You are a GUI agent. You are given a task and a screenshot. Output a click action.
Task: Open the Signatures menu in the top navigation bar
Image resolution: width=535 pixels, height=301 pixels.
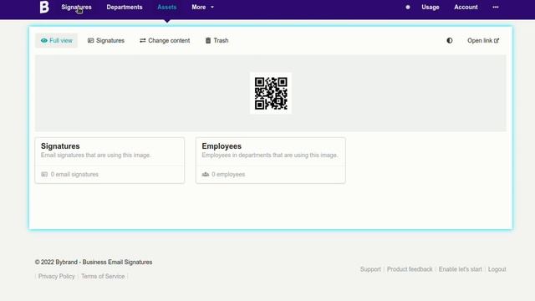[x=76, y=8]
